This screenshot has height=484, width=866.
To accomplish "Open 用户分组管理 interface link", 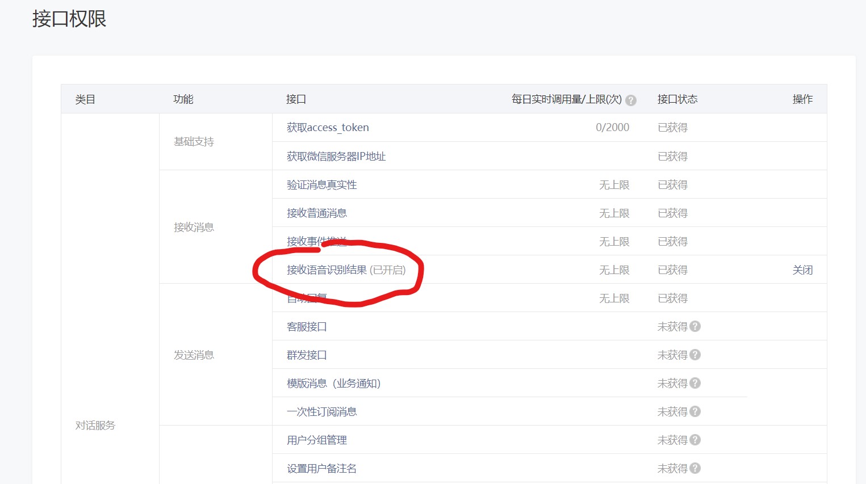I will 316,440.
